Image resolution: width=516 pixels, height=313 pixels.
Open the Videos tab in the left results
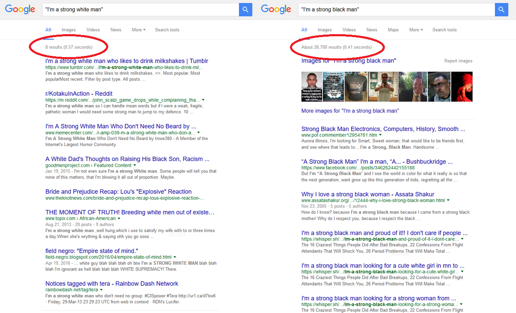click(x=93, y=30)
